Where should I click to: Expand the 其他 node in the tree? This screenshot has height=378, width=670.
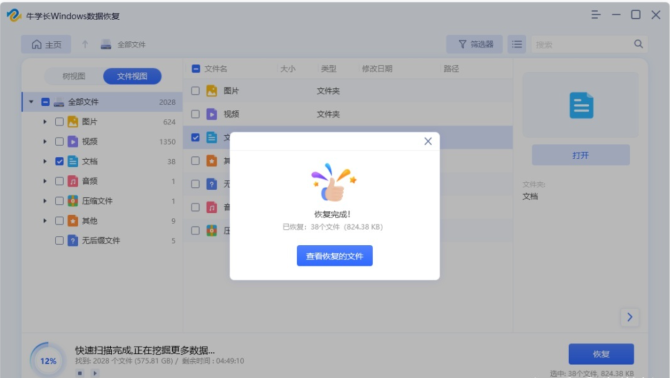[45, 221]
